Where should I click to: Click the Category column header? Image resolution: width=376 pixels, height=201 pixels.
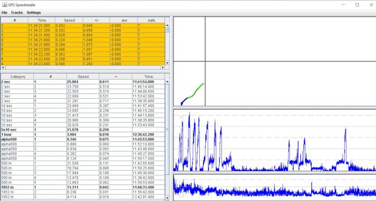click(x=18, y=77)
